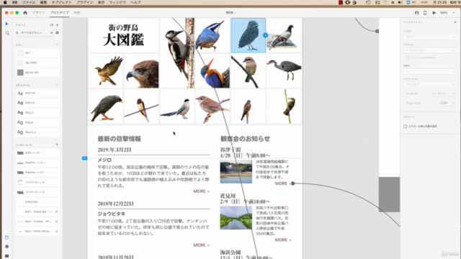Image resolution: width=461 pixels, height=259 pixels.
Task: Open the Animation dropdown showing Dissolve
Action: (430, 85)
